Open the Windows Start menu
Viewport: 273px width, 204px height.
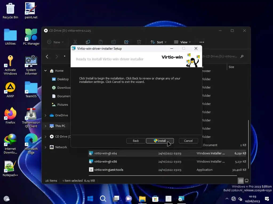(90, 199)
